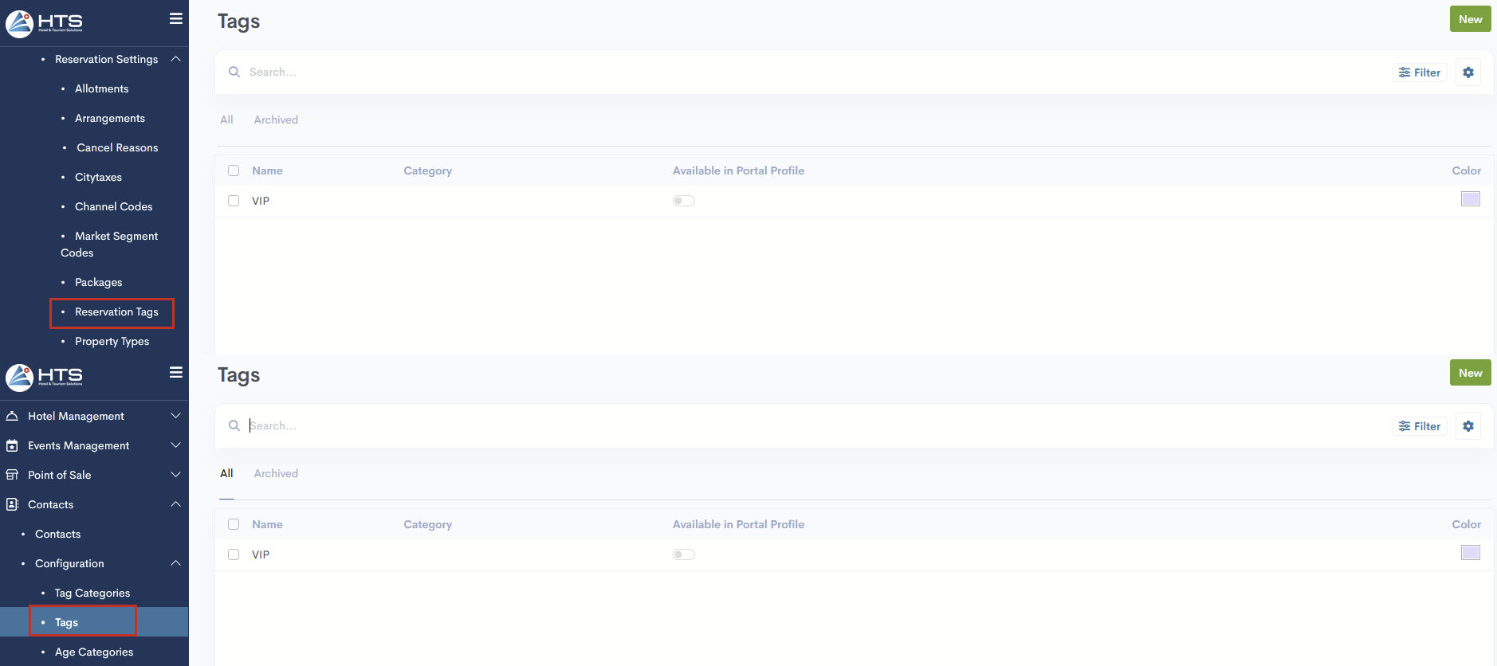Collapse the Configuration submenu chevron
This screenshot has height=666, width=1497.
tap(175, 563)
